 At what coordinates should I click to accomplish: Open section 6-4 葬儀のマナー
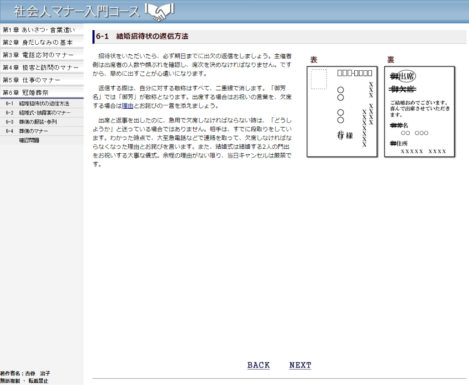(33, 131)
